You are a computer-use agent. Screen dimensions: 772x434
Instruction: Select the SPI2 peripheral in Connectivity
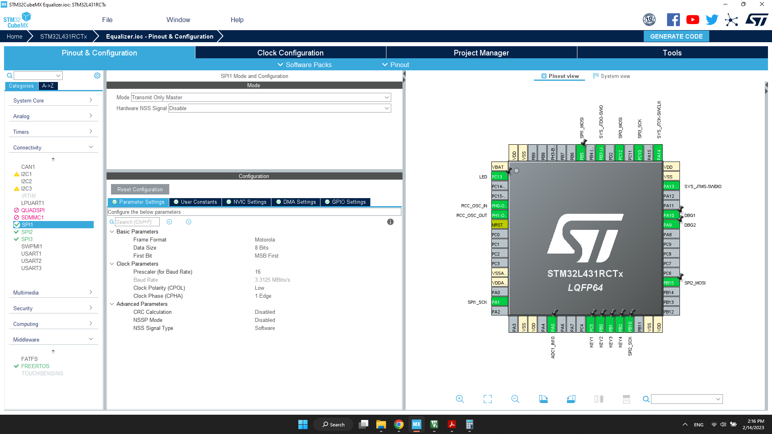pos(27,232)
